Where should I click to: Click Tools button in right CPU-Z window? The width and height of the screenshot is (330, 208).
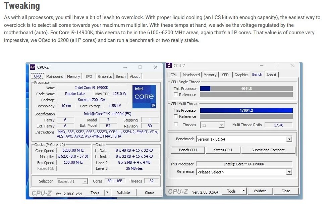pos(231,191)
